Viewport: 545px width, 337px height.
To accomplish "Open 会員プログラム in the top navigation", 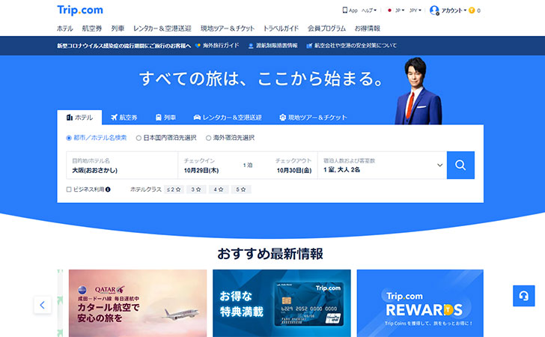I will click(x=326, y=28).
